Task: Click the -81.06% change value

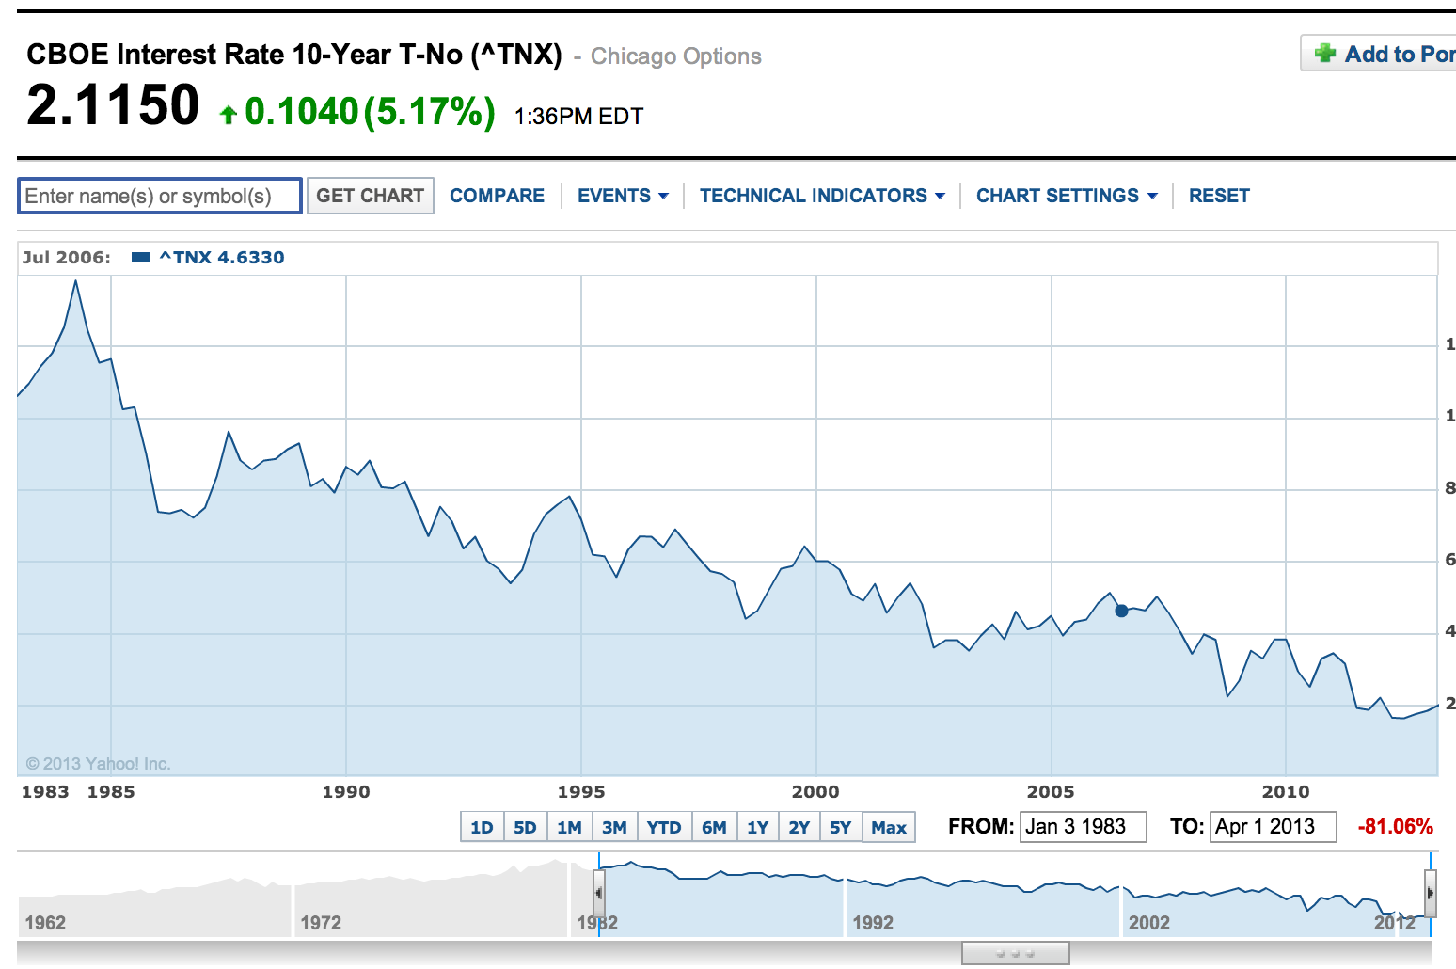Action: tap(1395, 827)
